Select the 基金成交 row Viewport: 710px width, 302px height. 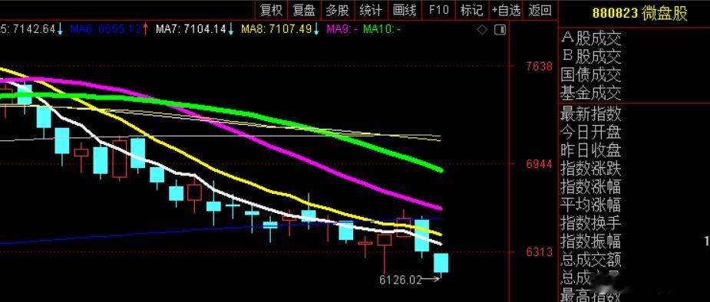click(591, 94)
